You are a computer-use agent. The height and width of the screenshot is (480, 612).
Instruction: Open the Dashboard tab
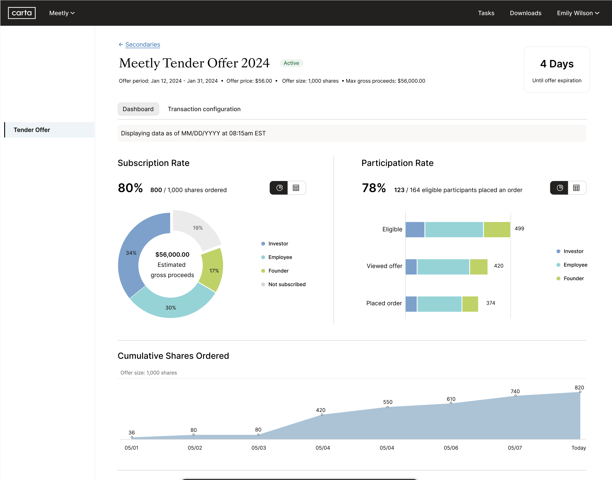coord(138,109)
